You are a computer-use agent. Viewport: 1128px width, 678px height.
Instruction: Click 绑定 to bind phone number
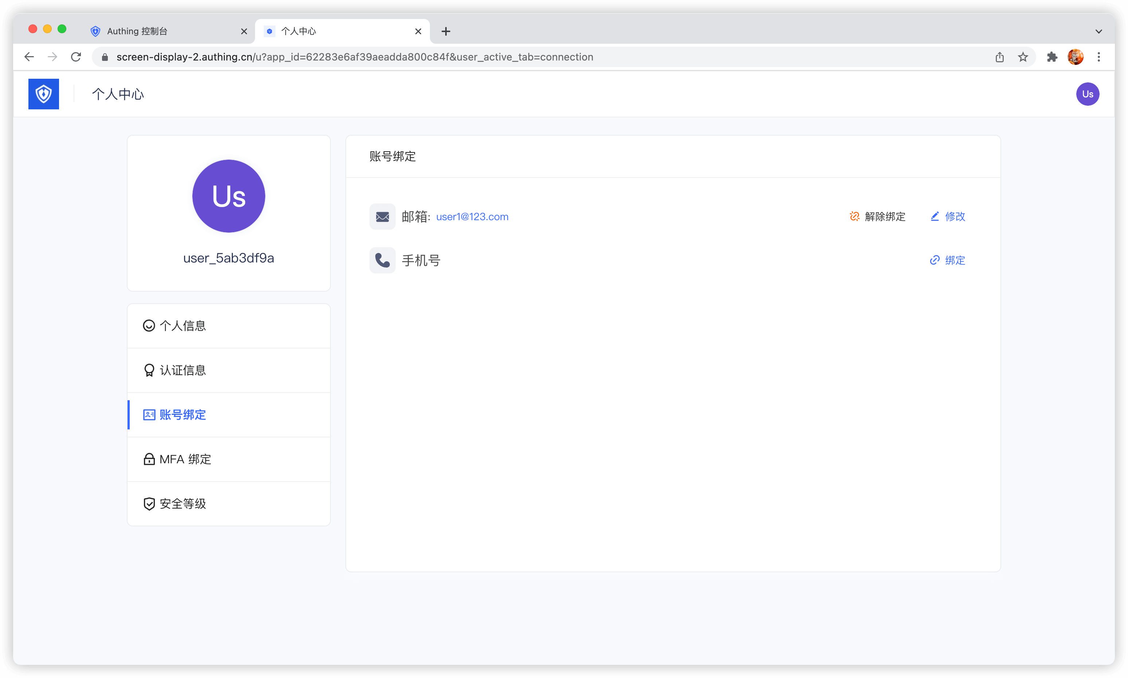click(x=948, y=260)
